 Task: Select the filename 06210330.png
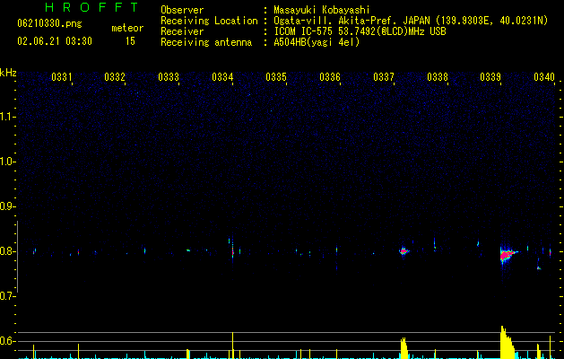click(49, 24)
